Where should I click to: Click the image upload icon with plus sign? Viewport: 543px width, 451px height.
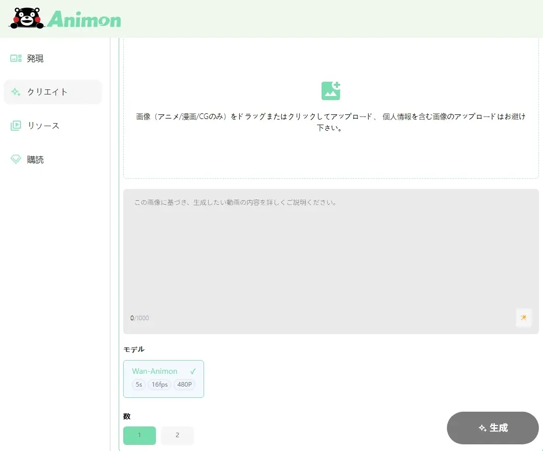pos(330,90)
